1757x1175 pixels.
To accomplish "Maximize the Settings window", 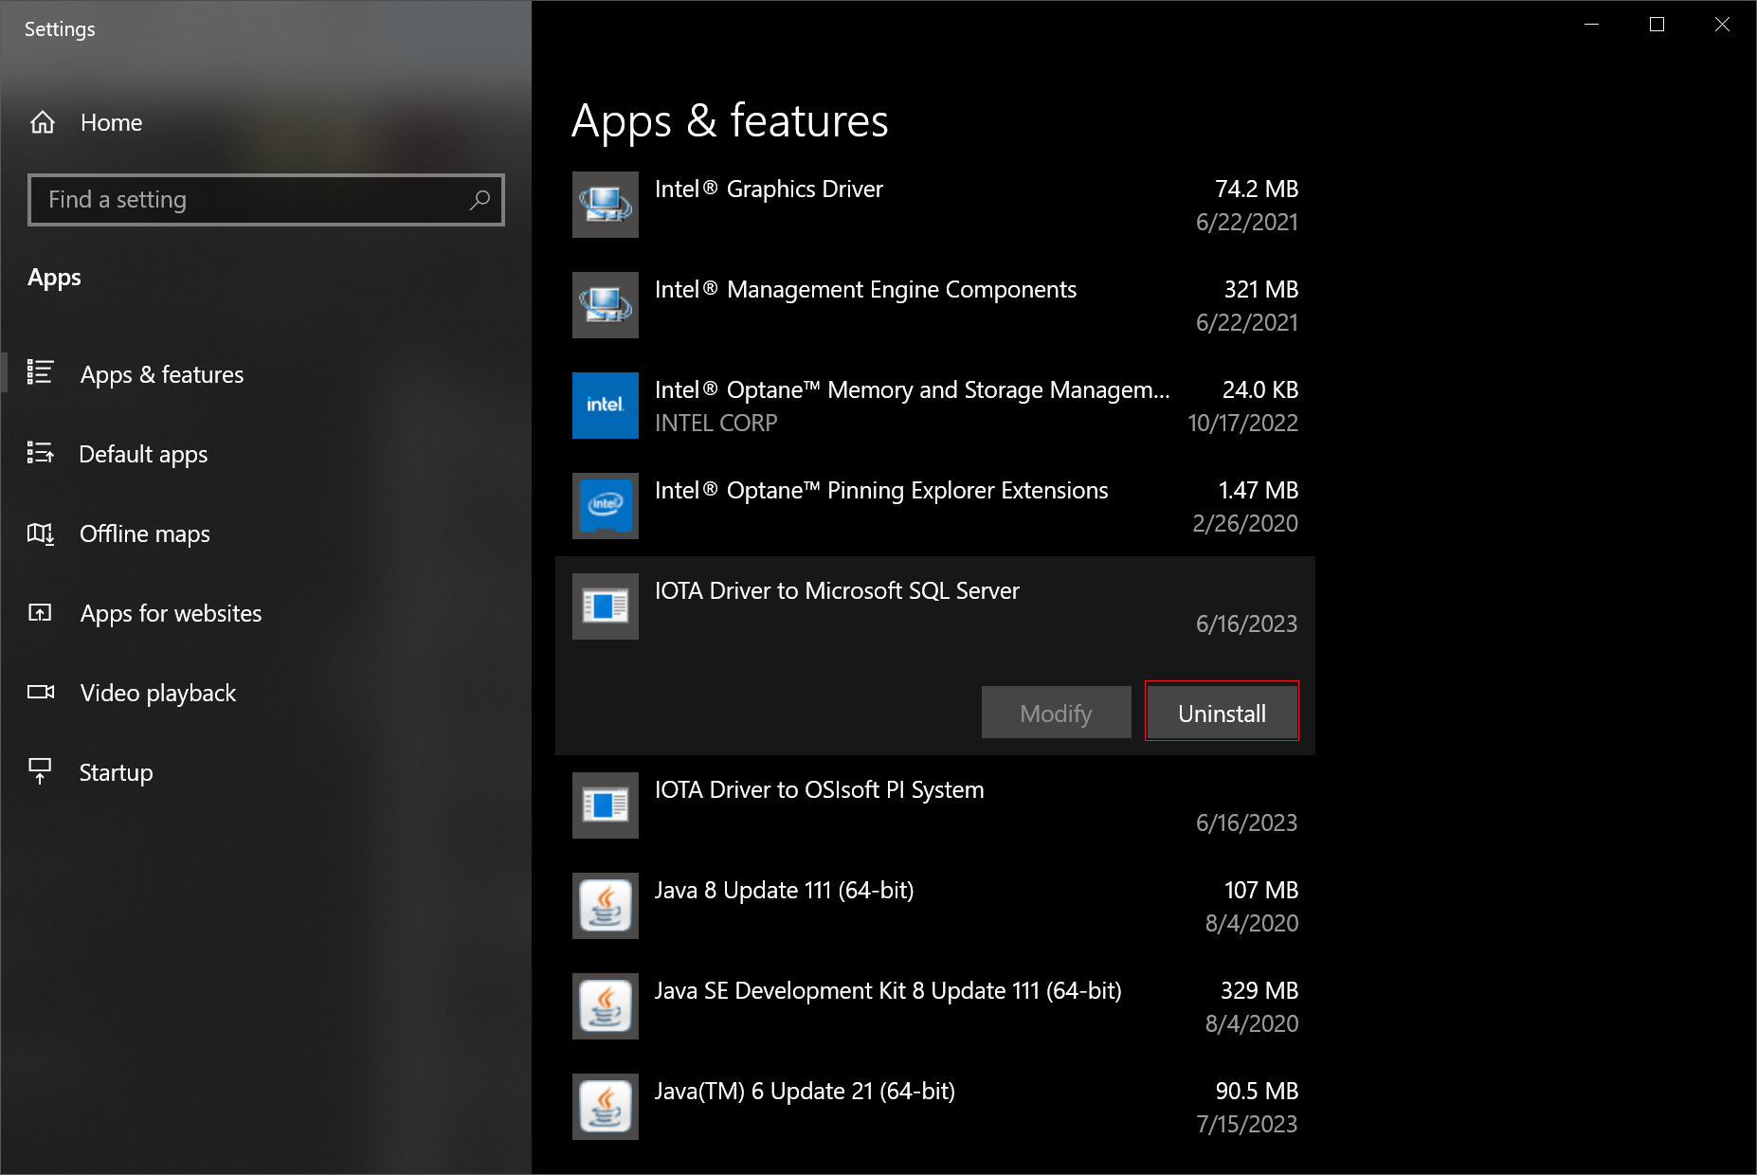I will pyautogui.click(x=1657, y=25).
